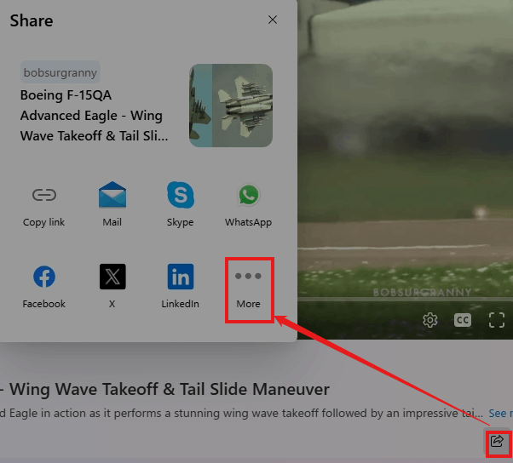513x463 pixels.
Task: Open More sharing options
Action: tap(248, 290)
